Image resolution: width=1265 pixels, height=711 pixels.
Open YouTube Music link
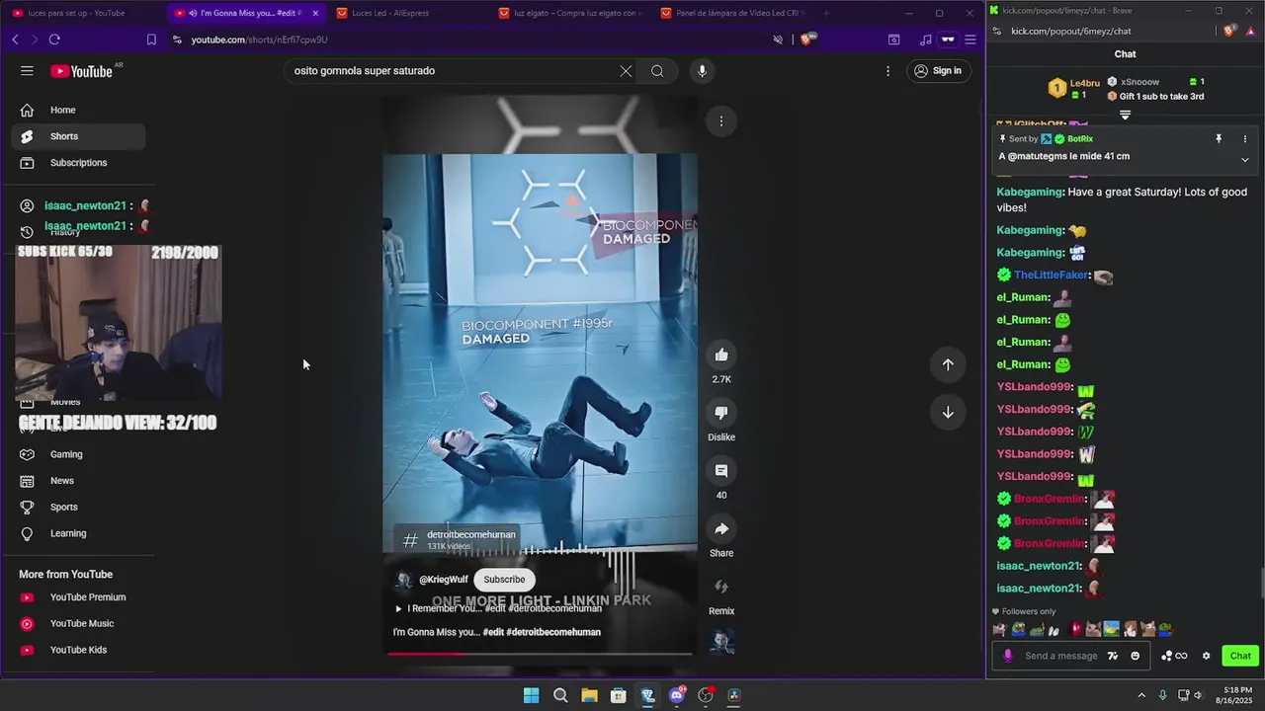click(x=77, y=624)
